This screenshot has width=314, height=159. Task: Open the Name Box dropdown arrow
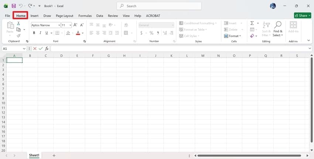[24, 48]
